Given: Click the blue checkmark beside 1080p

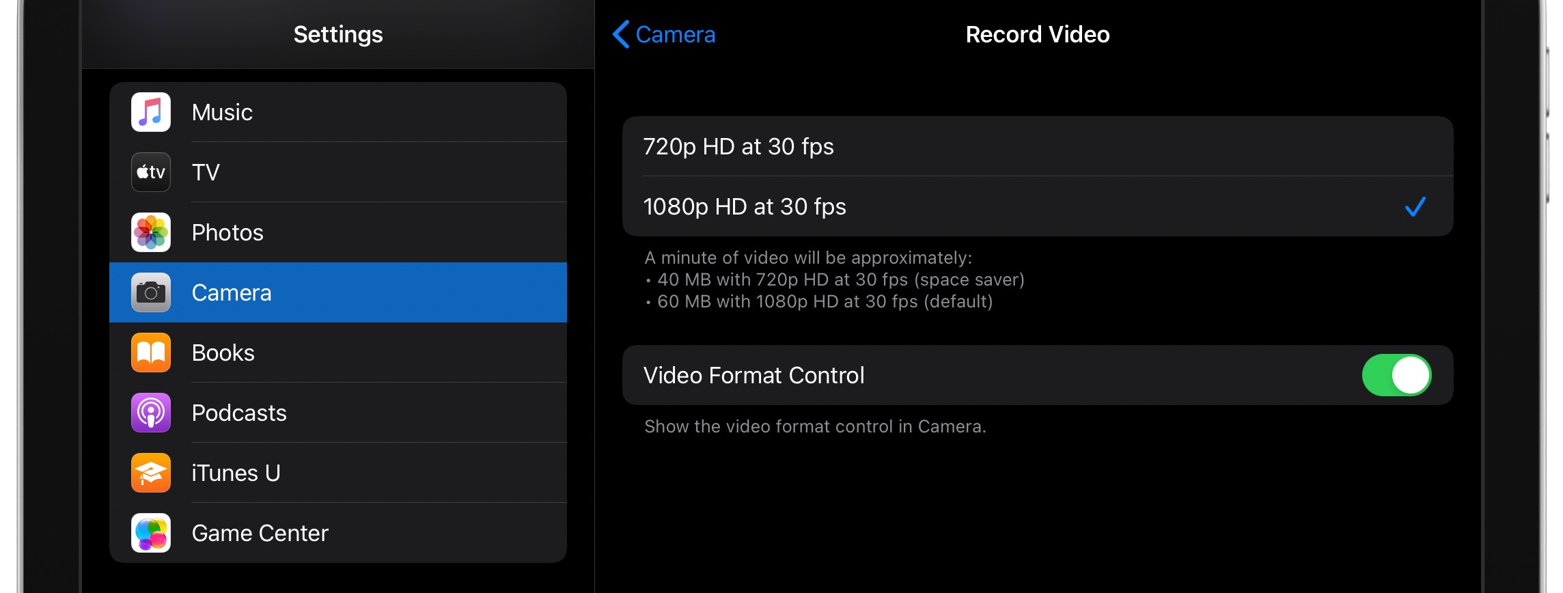Looking at the screenshot, I should 1415,206.
